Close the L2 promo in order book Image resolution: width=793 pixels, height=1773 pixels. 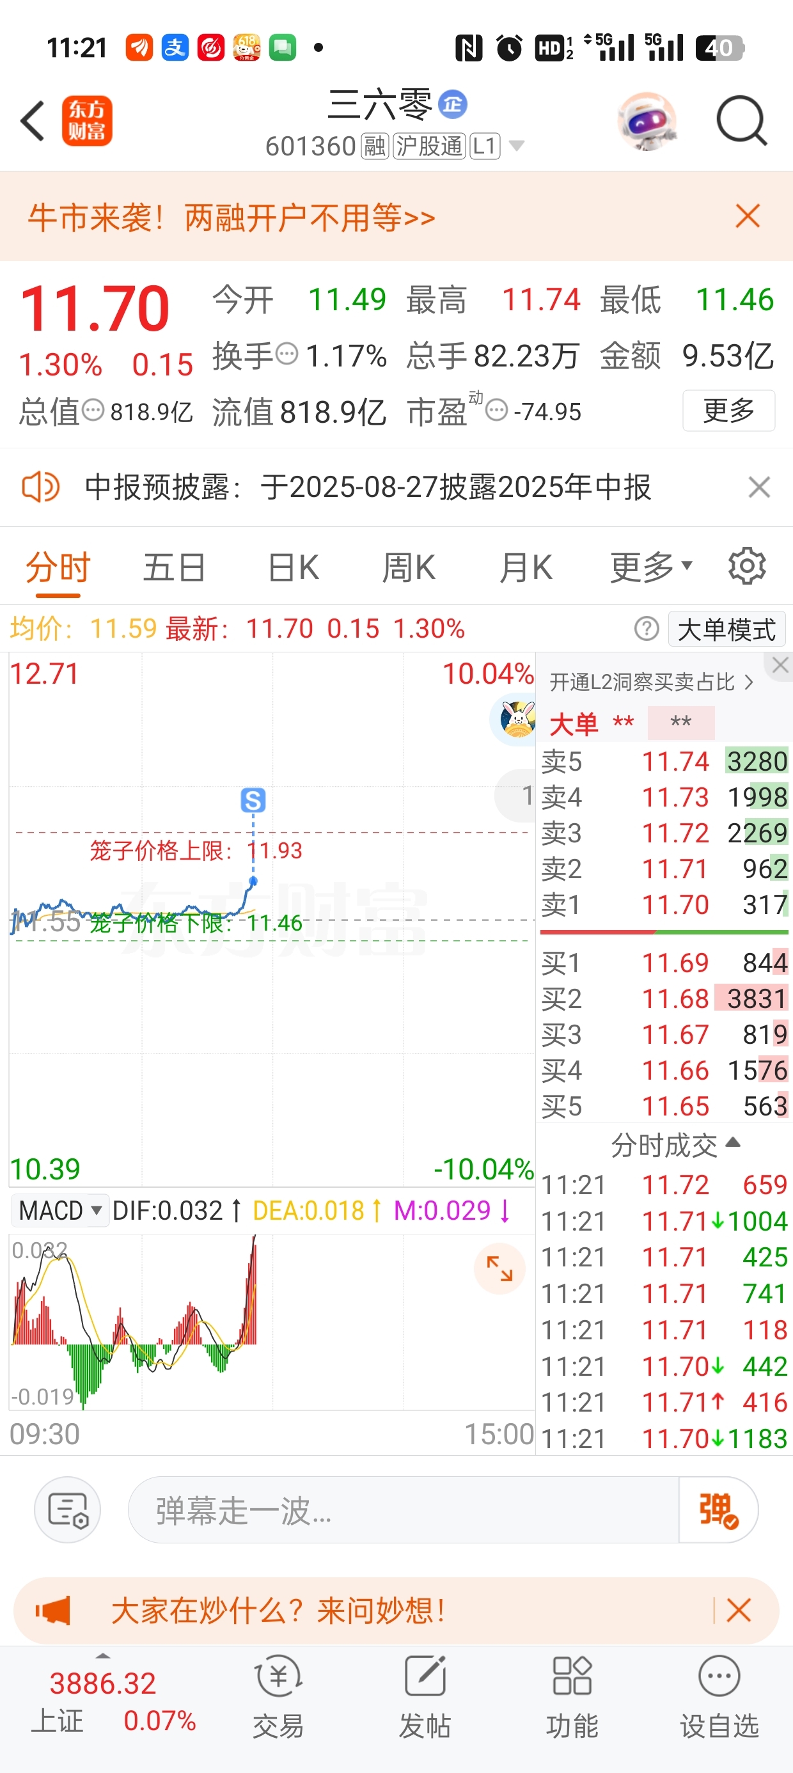pyautogui.click(x=780, y=665)
